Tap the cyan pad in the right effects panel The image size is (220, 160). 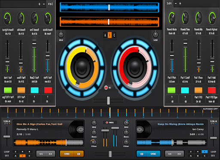185,90
